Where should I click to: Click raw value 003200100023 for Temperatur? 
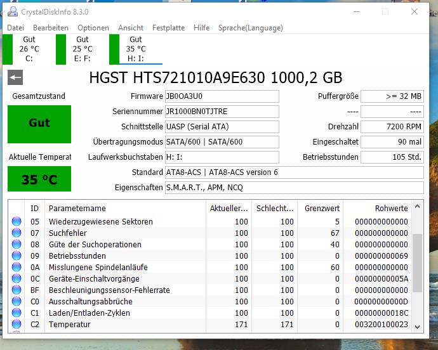pyautogui.click(x=382, y=325)
